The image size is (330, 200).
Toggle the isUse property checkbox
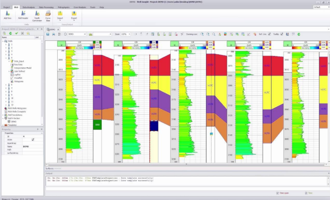pos(33,139)
